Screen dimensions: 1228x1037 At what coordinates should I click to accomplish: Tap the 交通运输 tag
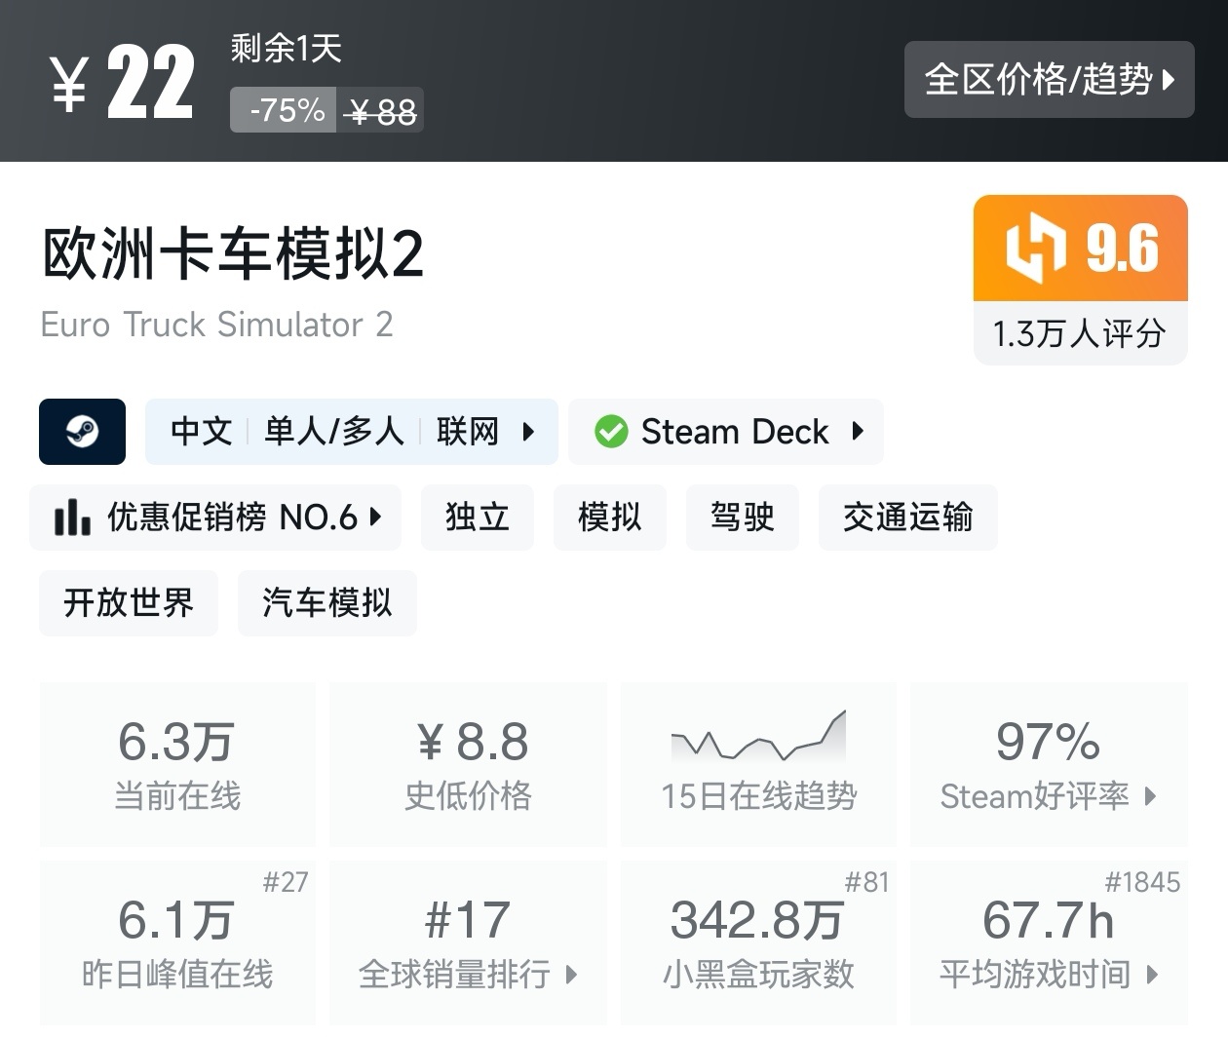907,517
